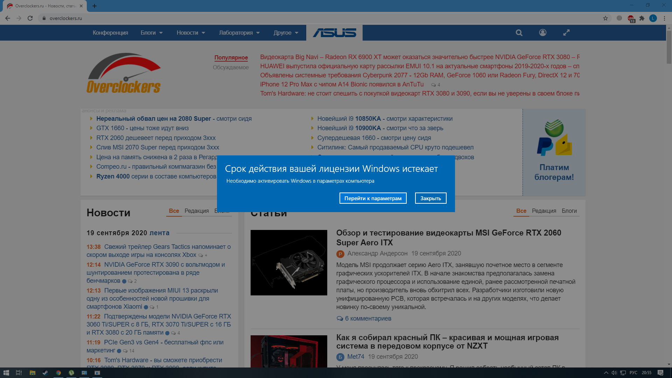The image size is (672, 378).
Task: Bookmark this page with the star icon
Action: pos(605,18)
